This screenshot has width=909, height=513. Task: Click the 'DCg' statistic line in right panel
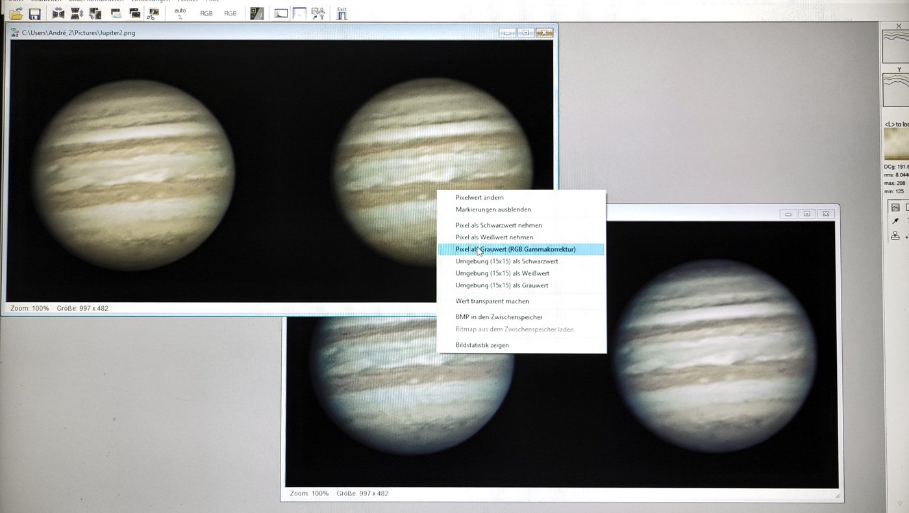click(896, 167)
